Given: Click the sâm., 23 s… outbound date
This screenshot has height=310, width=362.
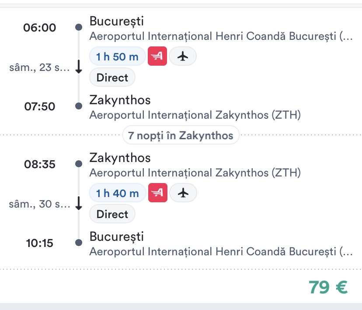Looking at the screenshot, I should (39, 68).
